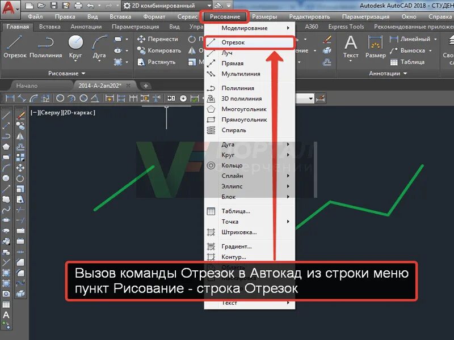Image resolution: width=454 pixels, height=340 pixels.
Task: Choose Кольцо in the Рисование menu
Action: coord(250,165)
